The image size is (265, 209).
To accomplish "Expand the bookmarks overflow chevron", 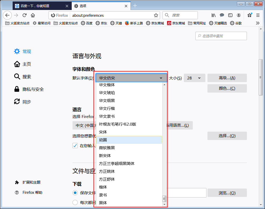I will pos(258,23).
